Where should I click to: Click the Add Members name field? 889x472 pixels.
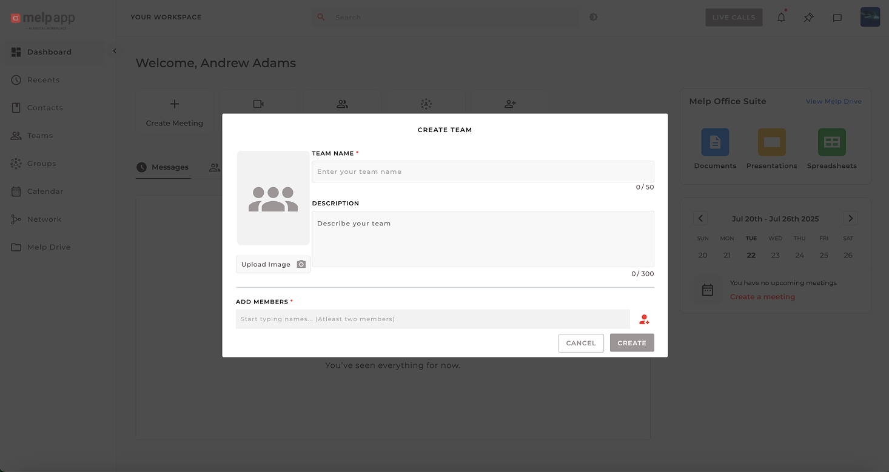pos(432,319)
